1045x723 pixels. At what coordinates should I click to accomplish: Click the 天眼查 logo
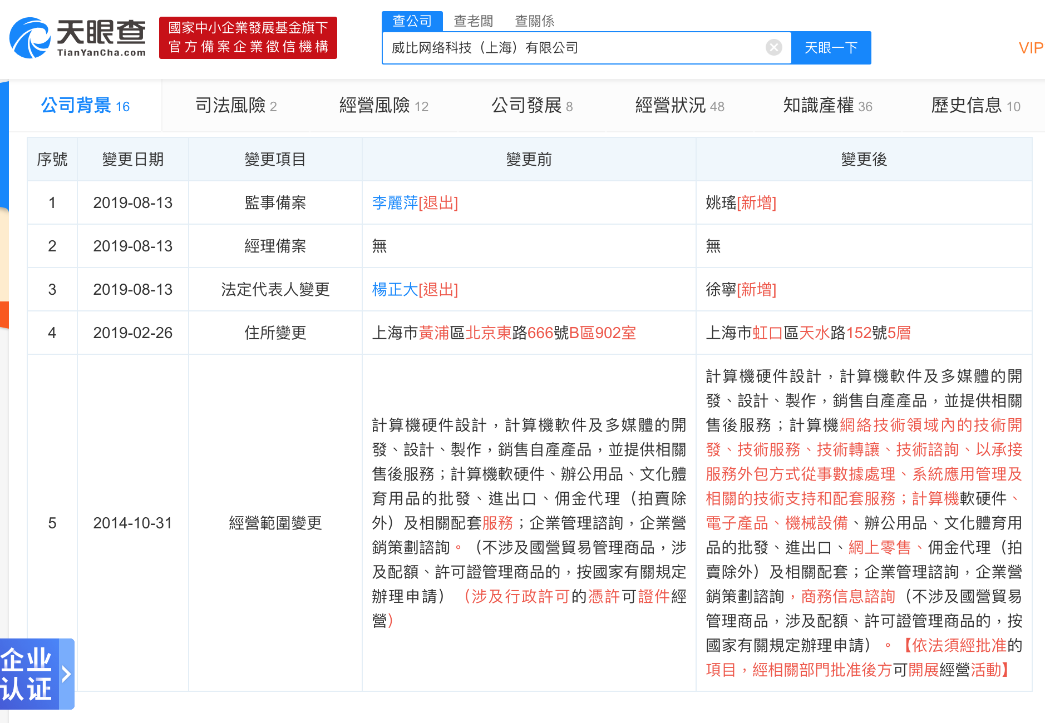click(x=78, y=38)
